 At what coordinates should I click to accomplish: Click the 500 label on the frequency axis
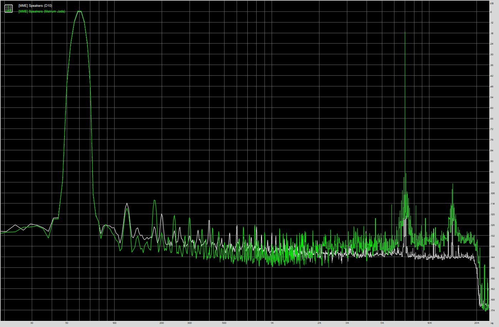tap(224, 323)
